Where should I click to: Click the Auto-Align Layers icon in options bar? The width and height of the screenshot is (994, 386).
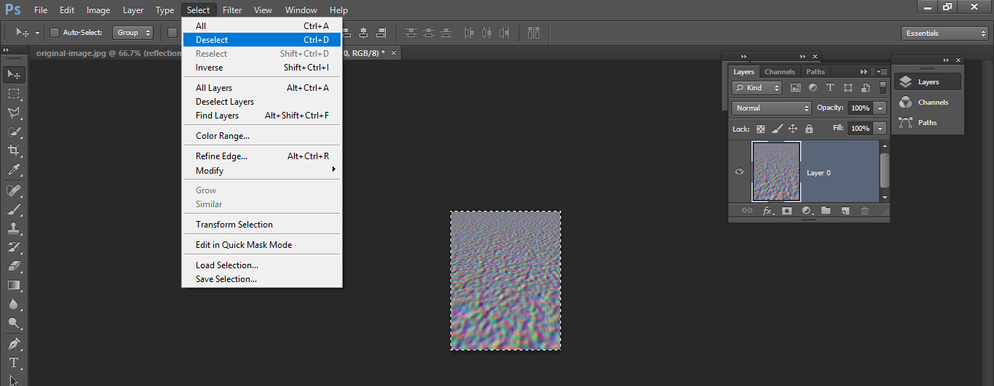(x=534, y=33)
